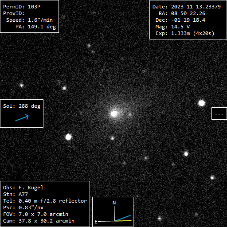
Task: Click the Speed 1.6"/min readout
Action: [x=29, y=20]
